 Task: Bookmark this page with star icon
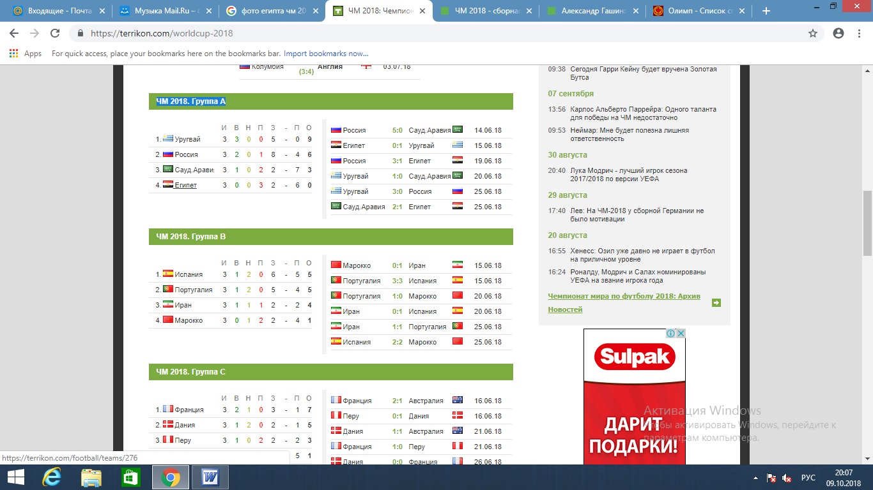[813, 33]
